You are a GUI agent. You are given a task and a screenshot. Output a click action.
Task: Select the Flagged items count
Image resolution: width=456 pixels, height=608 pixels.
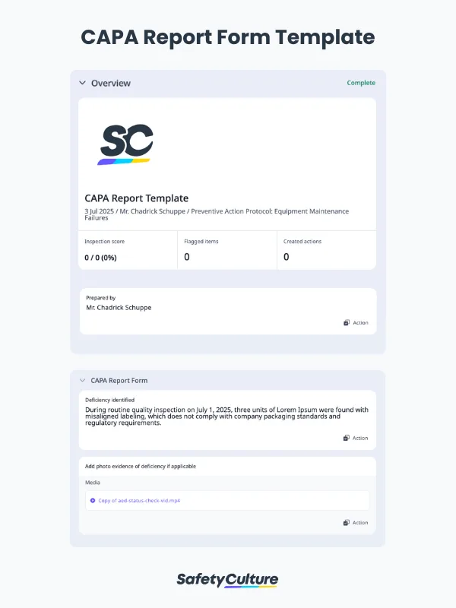point(187,257)
